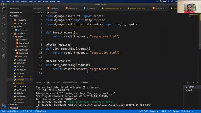Open the Run and Debug view
Image resolution: width=201 pixels, height=113 pixels.
(x=3, y=33)
